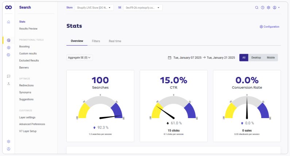This screenshot has height=156, width=290.
Task: Go to Boosting in promotional tools
Action: click(24, 47)
